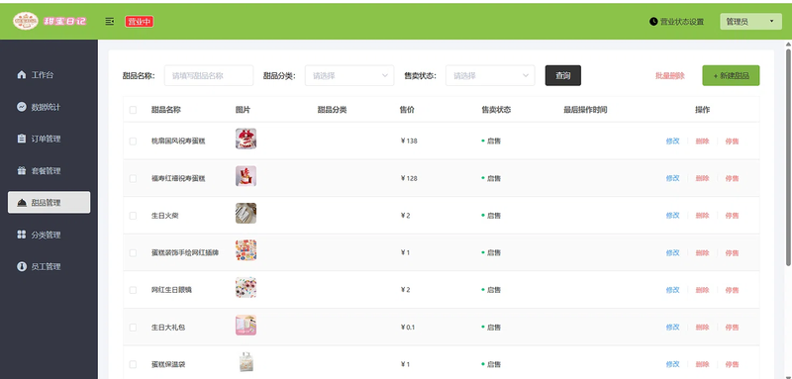The width and height of the screenshot is (792, 379).
Task: Click the sidebar collapse hamburger icon
Action: click(x=110, y=21)
